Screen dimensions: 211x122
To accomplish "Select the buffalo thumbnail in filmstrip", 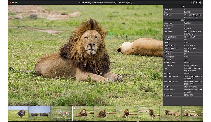I will coord(18,113).
